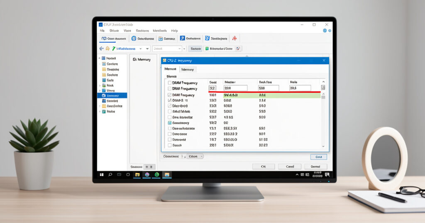Click the orange home icon beside back arrow

coord(107,48)
